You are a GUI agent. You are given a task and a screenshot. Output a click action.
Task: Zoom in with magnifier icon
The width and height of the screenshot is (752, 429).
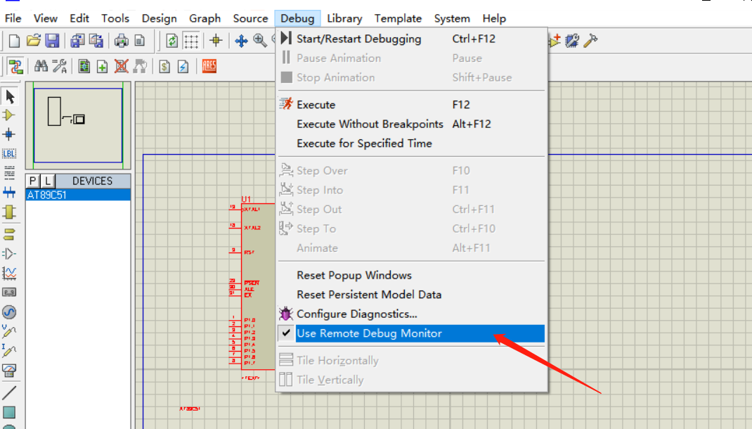[259, 41]
